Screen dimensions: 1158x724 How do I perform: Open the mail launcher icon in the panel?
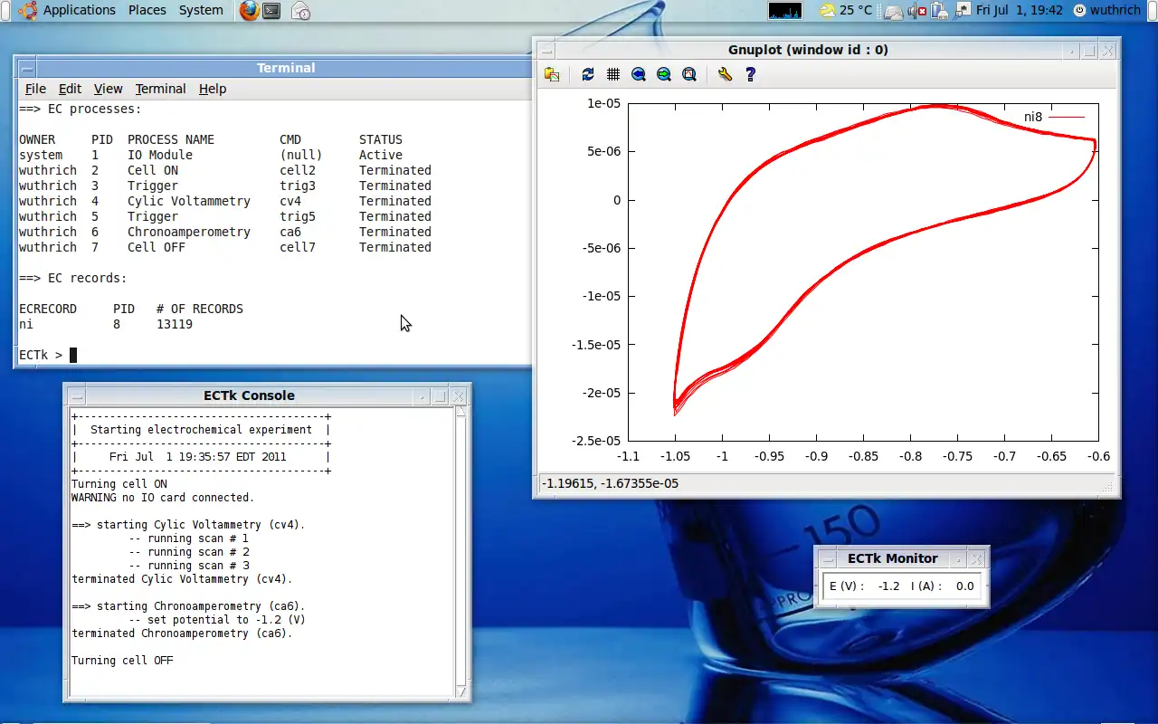[x=301, y=11]
